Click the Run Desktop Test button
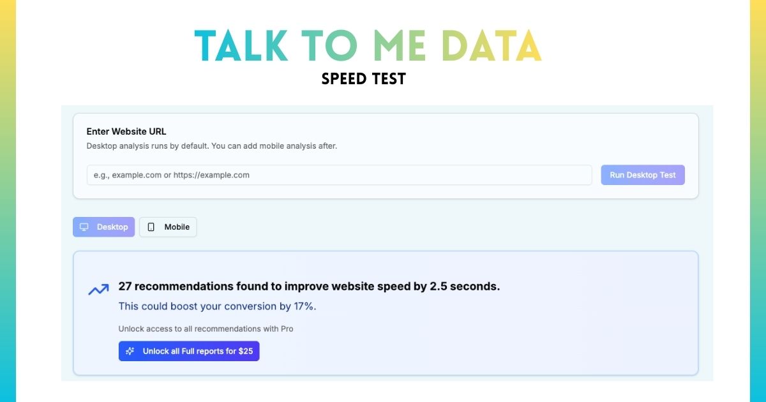766x402 pixels. pos(642,175)
